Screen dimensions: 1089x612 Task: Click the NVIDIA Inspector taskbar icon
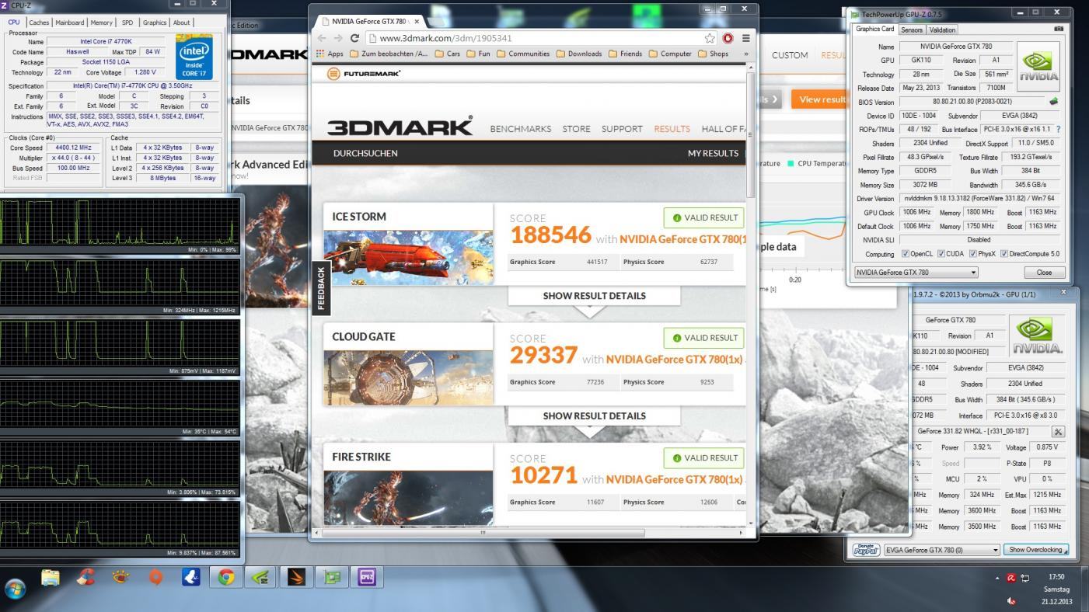[262, 577]
